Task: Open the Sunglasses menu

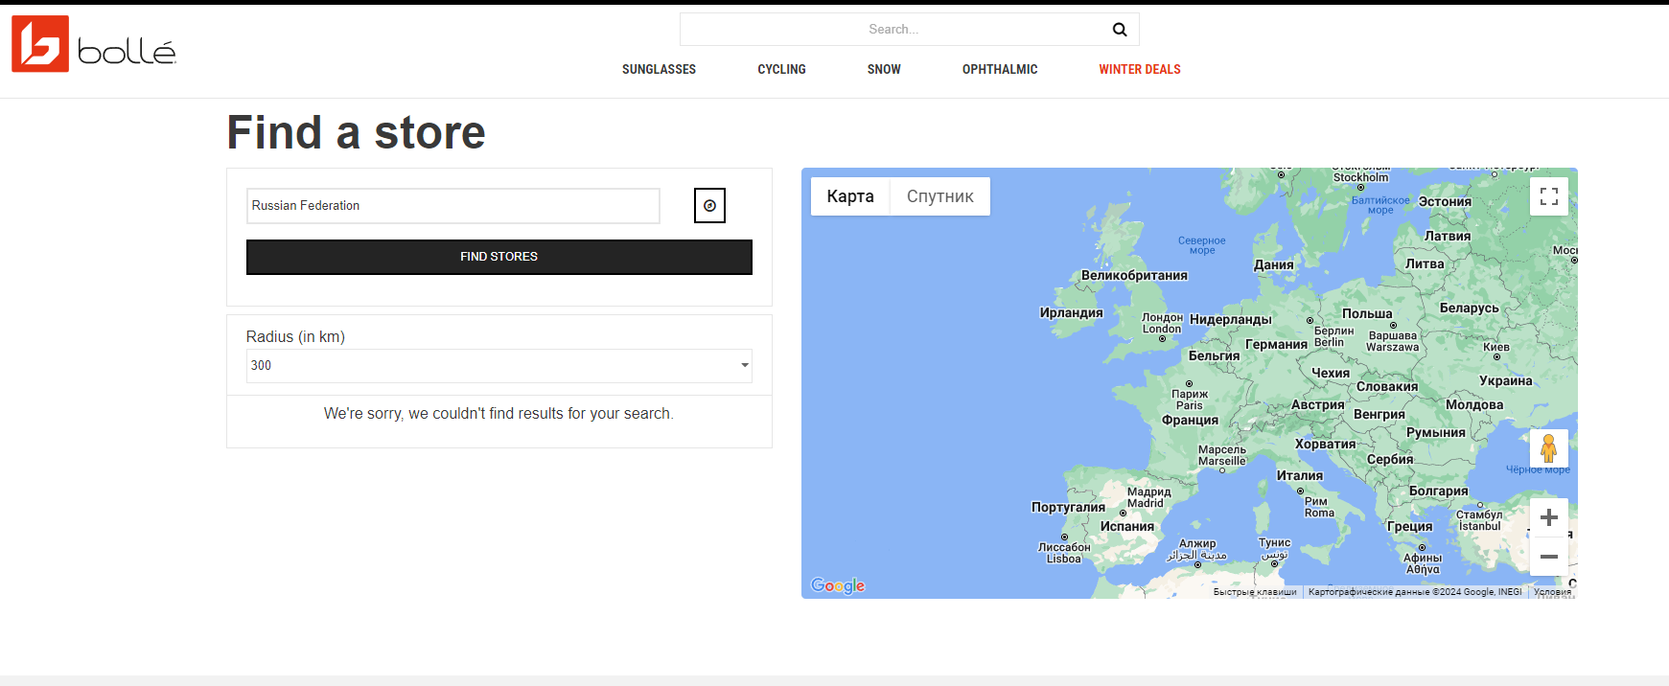Action: point(659,69)
